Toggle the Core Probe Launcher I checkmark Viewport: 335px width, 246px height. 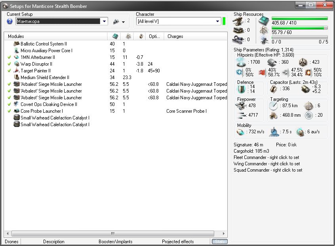tap(9, 111)
